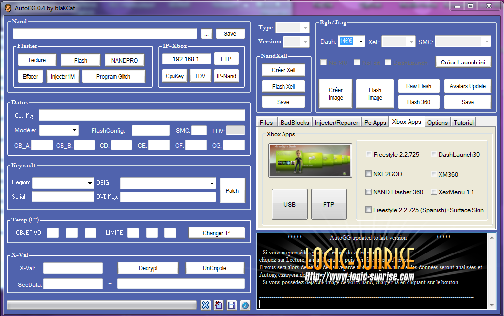504x316 pixels.
Task: Expand the Dash version dropdown
Action: point(361,42)
